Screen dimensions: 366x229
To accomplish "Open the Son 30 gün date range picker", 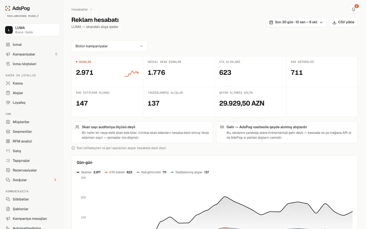I will (x=296, y=23).
